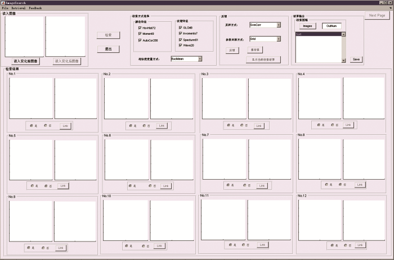Click the Link button in No.8
The width and height of the screenshot is (394, 260).
[360, 185]
